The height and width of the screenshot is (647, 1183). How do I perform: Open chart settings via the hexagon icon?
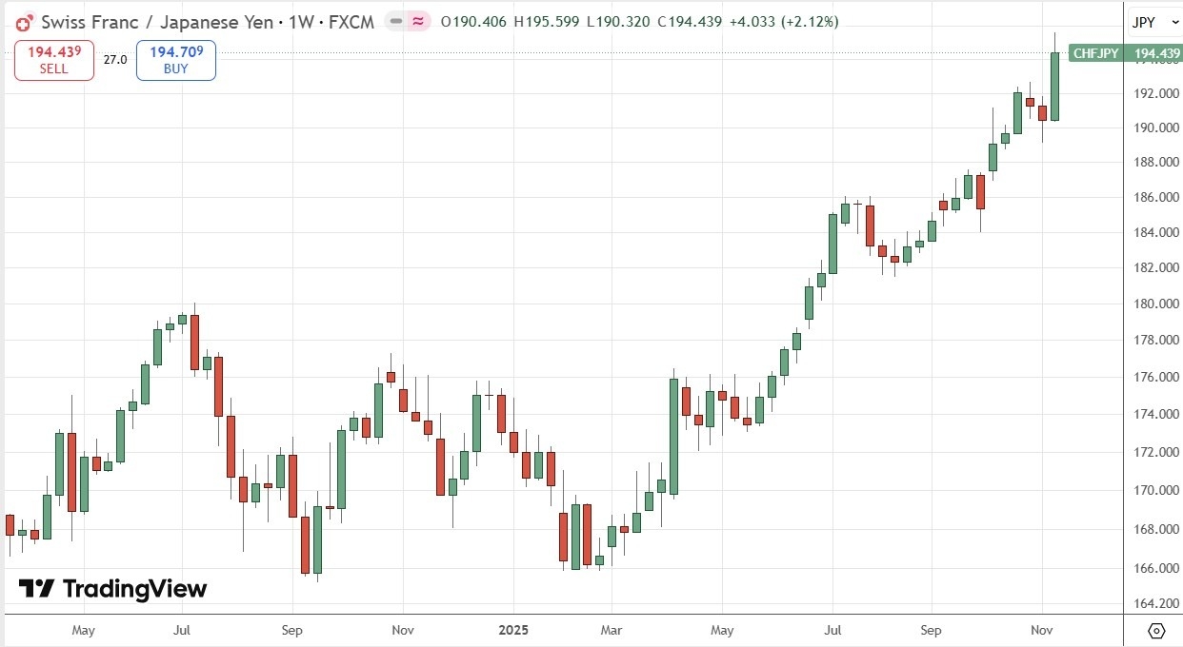click(x=1158, y=631)
